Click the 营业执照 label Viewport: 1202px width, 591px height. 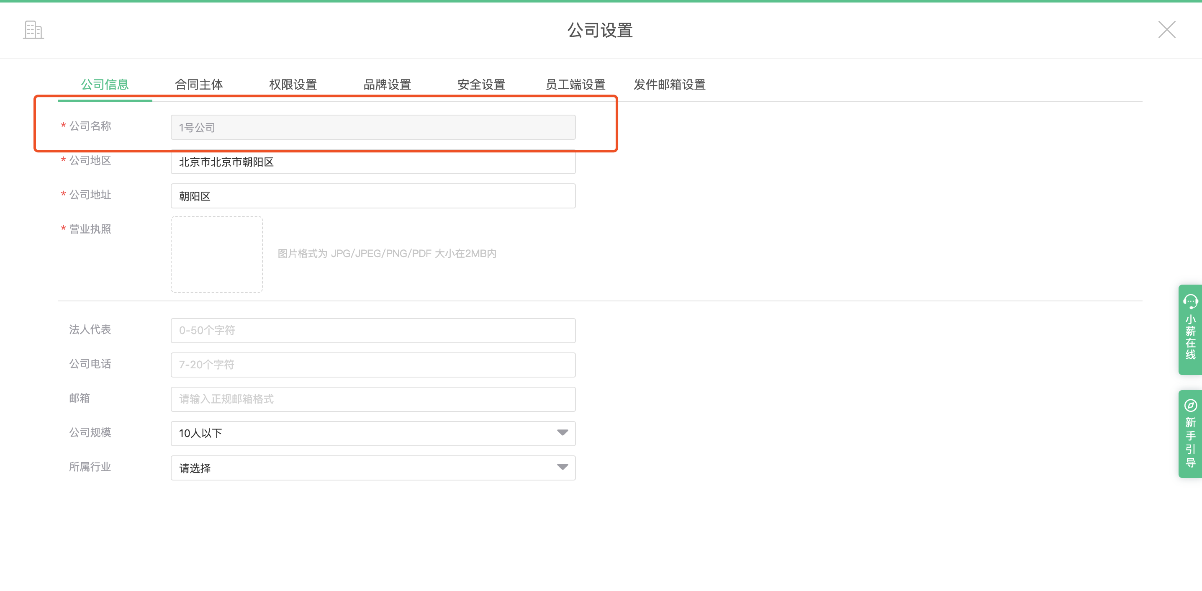90,229
